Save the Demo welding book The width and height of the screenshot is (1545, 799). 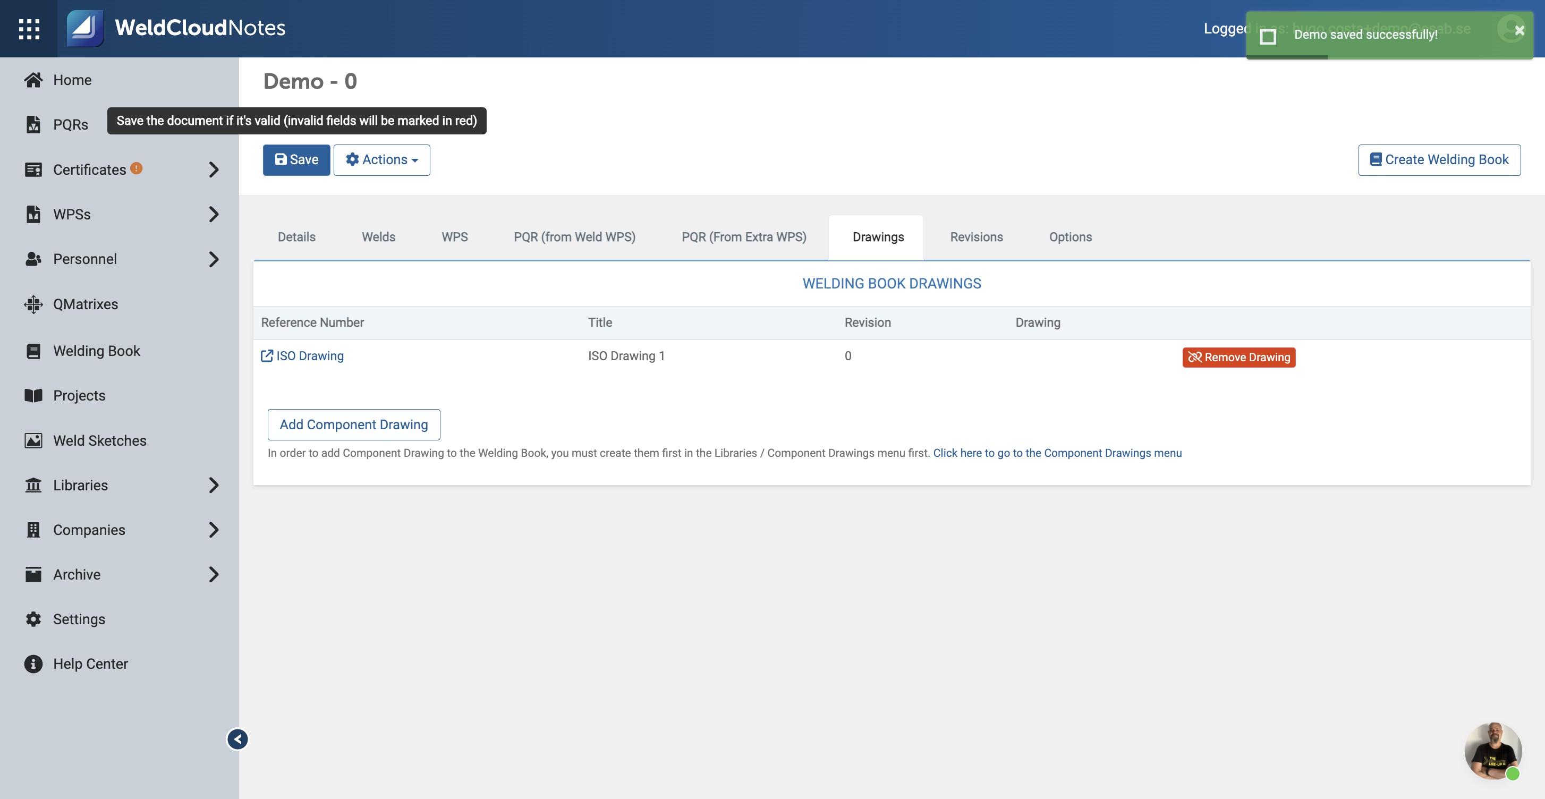[296, 159]
